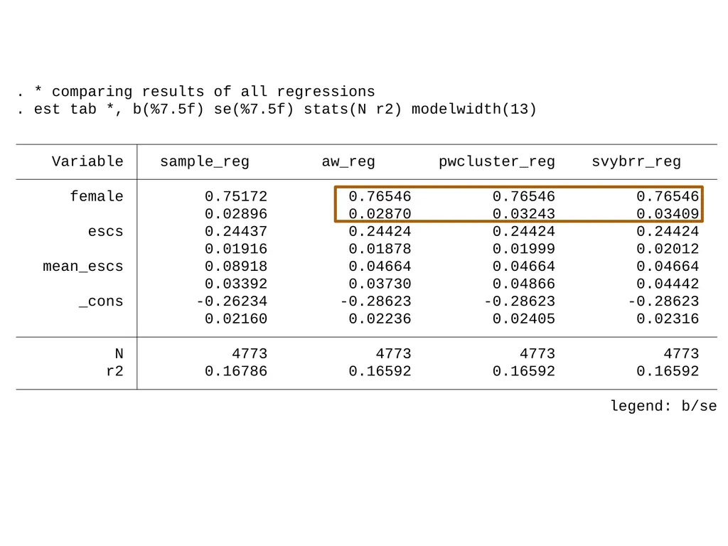The width and height of the screenshot is (728, 546).
Task: Click the female row label
Action: click(x=97, y=196)
